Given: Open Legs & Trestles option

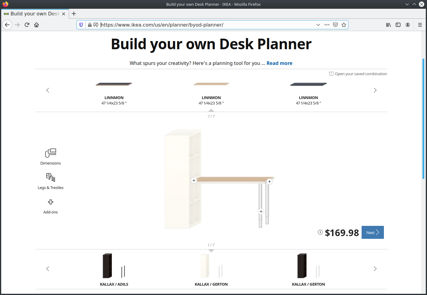Looking at the screenshot, I should pos(51,181).
